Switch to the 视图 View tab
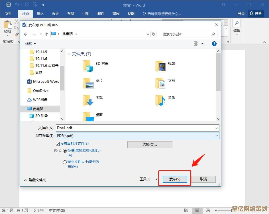269x214 pixels. pos(131,14)
